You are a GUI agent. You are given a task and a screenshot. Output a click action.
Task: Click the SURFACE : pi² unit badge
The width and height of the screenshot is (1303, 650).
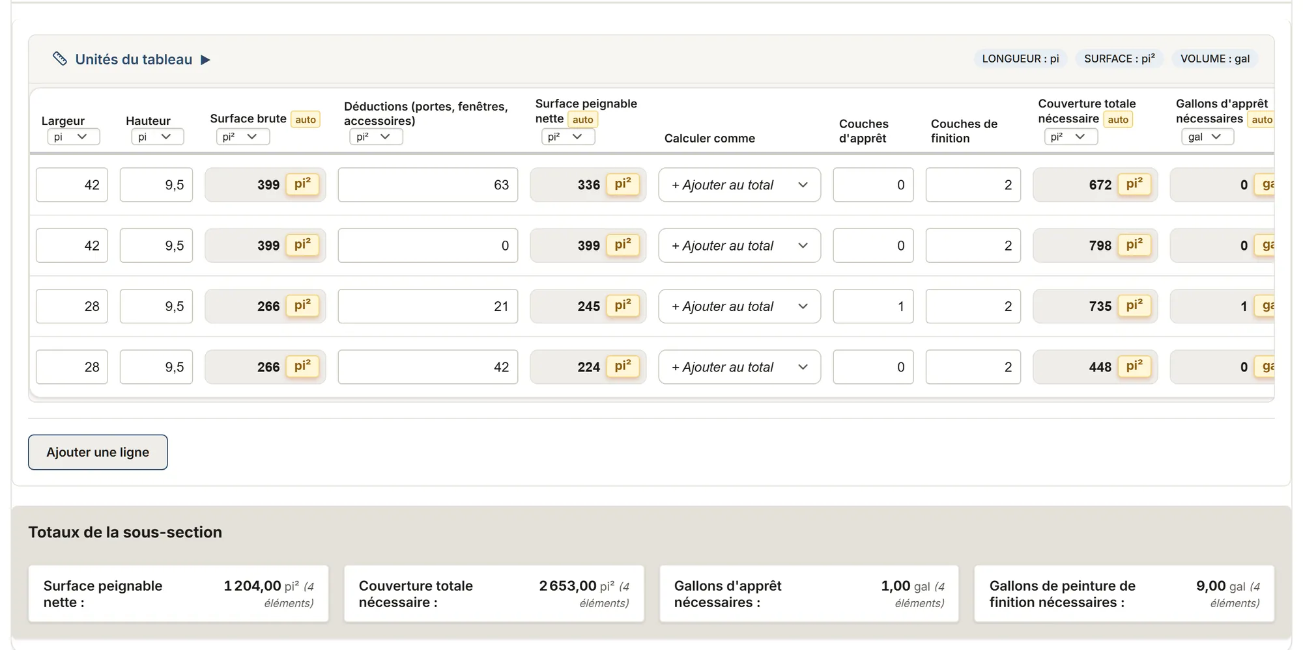pos(1119,59)
